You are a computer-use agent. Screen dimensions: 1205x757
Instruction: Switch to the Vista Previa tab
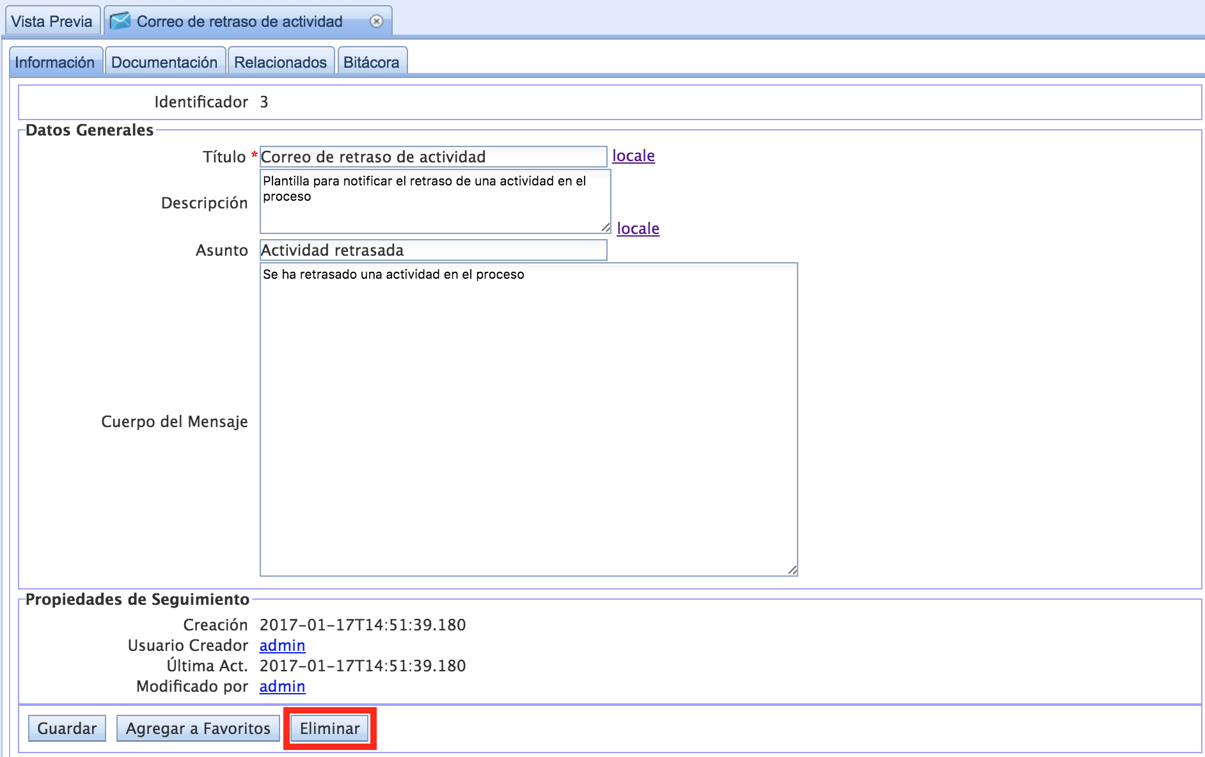[52, 21]
